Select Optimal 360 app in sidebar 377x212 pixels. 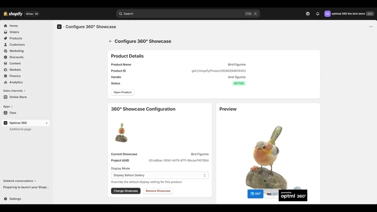click(x=18, y=123)
